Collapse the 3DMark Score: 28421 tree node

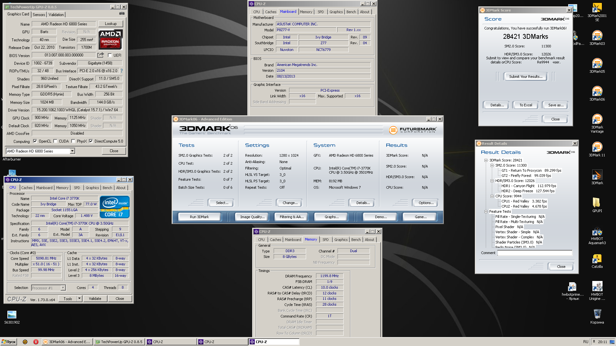(486, 160)
